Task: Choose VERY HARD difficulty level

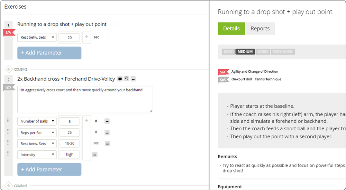Action: [282, 52]
